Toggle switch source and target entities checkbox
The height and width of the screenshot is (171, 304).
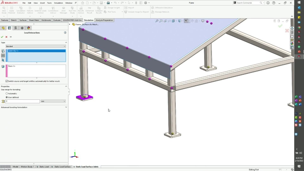pyautogui.click(x=7, y=81)
